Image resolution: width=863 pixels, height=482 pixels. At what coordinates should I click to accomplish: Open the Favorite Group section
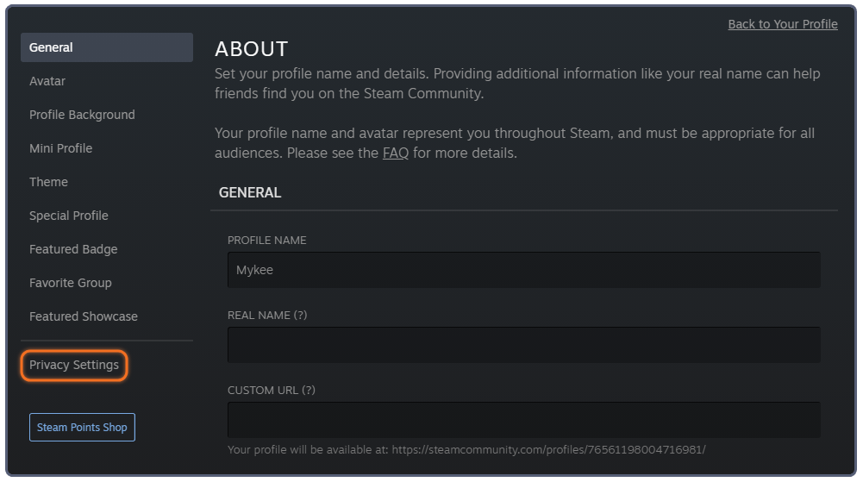coord(71,282)
